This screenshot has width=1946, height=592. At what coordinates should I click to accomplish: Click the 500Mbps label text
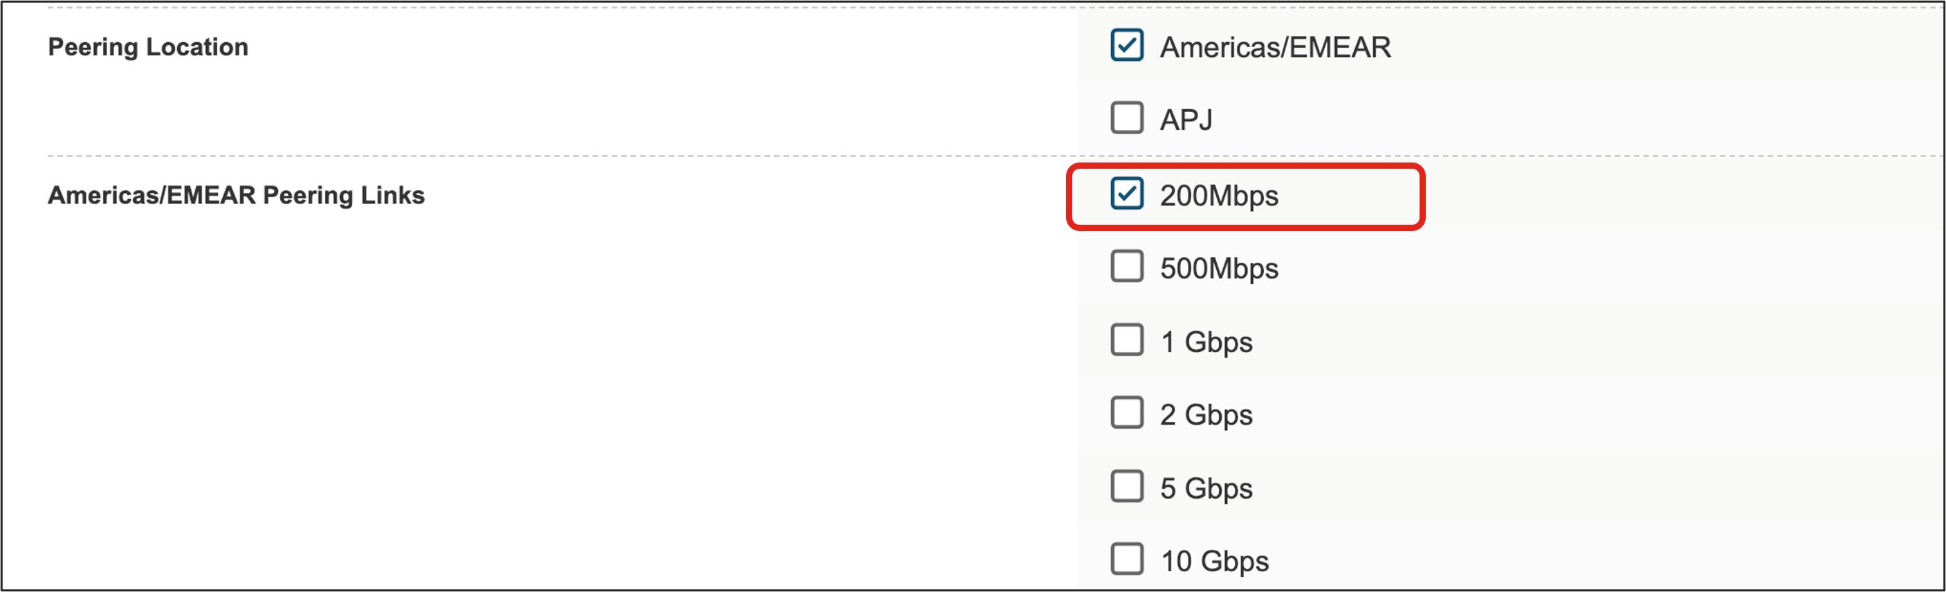pyautogui.click(x=1218, y=269)
